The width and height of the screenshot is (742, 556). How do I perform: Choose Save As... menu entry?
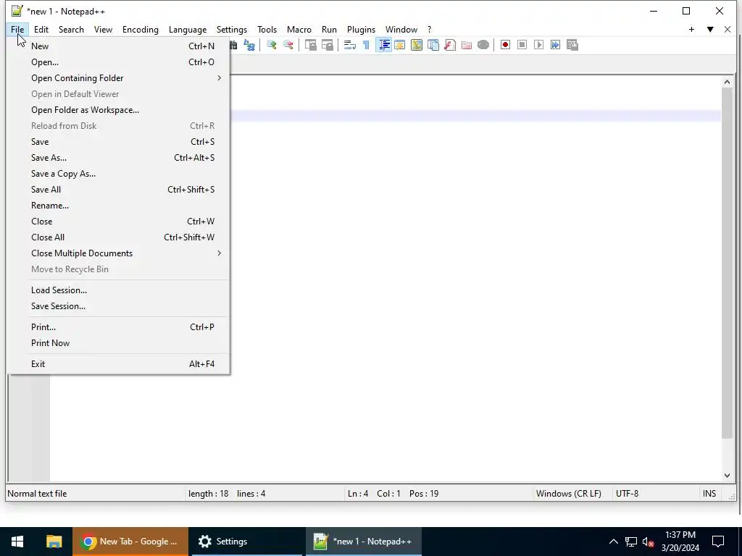coord(118,157)
